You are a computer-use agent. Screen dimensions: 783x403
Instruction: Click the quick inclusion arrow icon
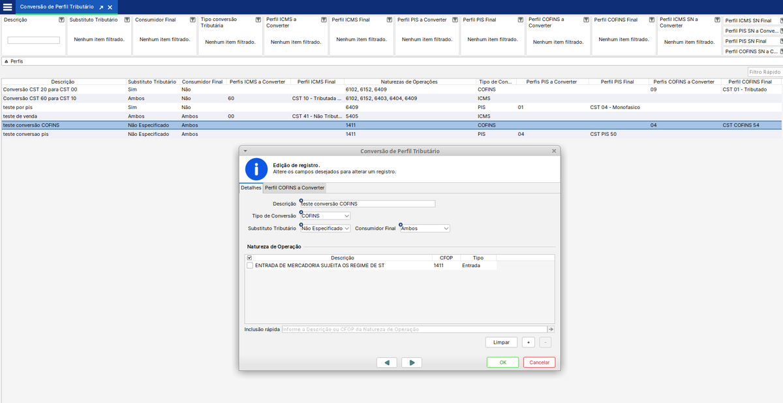point(551,329)
